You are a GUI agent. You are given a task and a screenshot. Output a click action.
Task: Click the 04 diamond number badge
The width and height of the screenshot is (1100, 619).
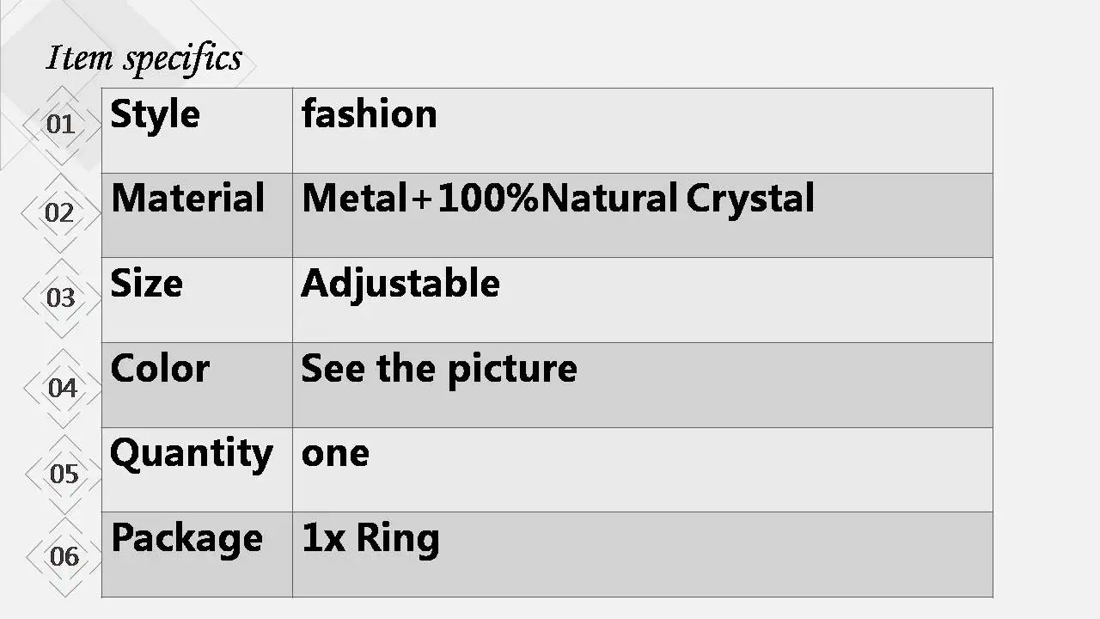(62, 388)
